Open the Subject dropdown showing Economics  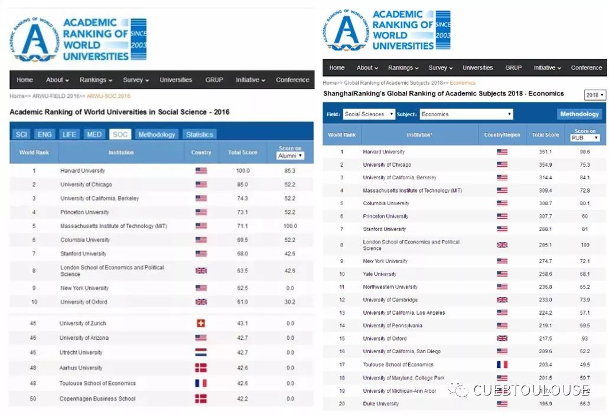466,114
